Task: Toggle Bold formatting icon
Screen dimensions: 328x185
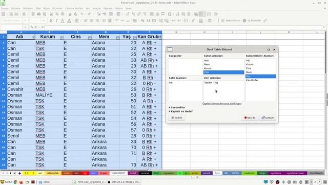Action: (x=51, y=21)
